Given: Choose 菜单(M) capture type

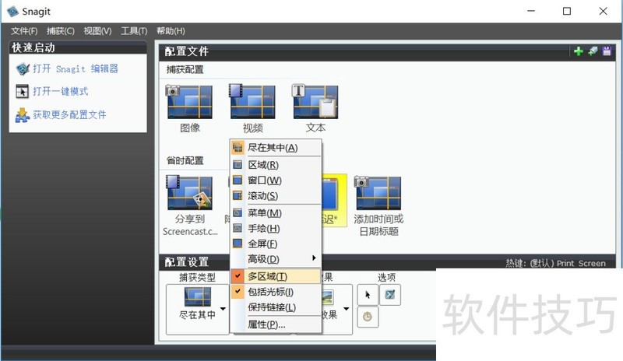Looking at the screenshot, I should (276, 213).
